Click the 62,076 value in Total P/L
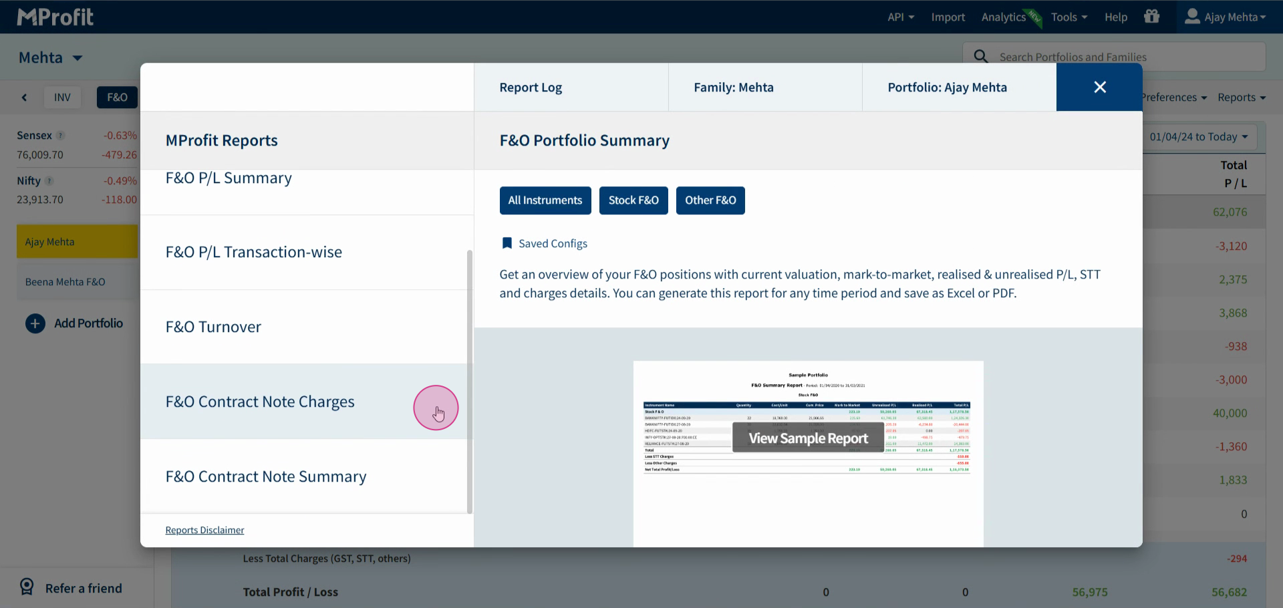 pos(1230,212)
